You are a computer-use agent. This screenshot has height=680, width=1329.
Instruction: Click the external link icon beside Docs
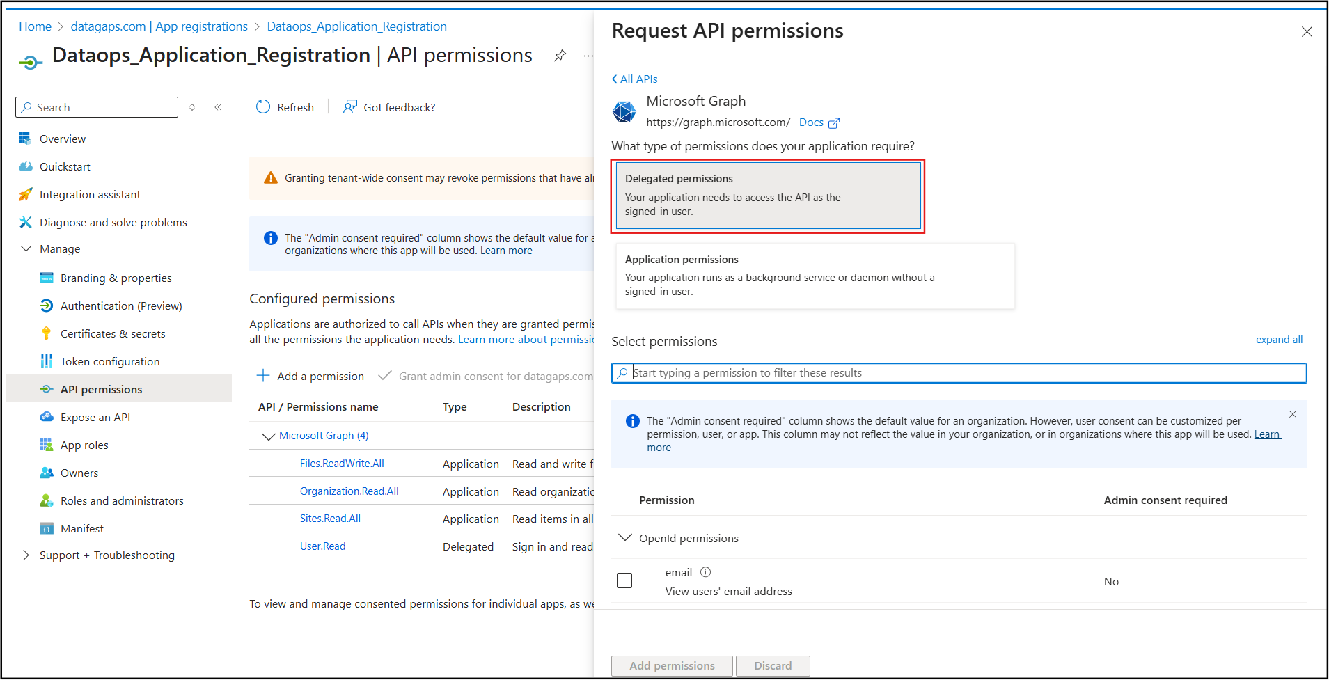[x=834, y=123]
